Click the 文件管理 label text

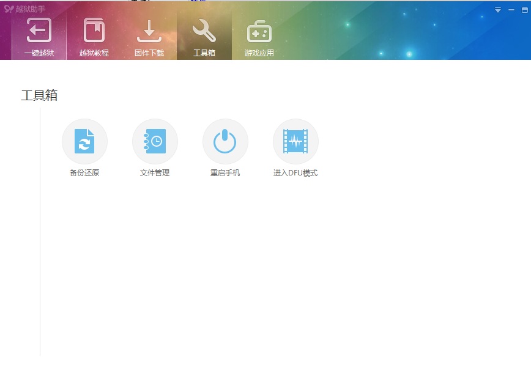155,172
